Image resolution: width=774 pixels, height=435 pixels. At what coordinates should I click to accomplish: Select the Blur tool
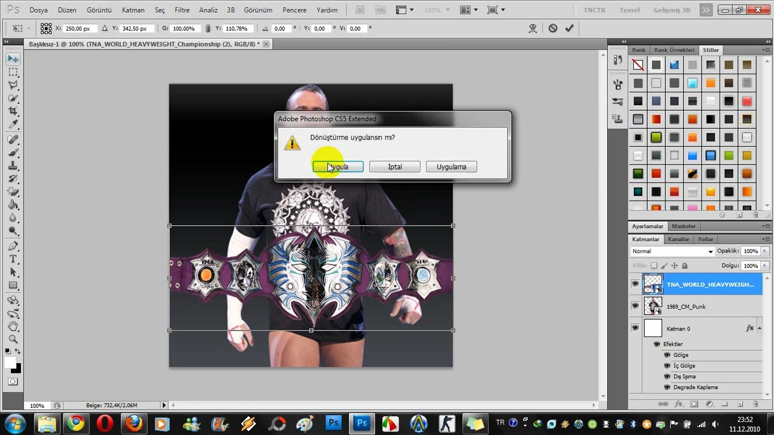click(13, 219)
